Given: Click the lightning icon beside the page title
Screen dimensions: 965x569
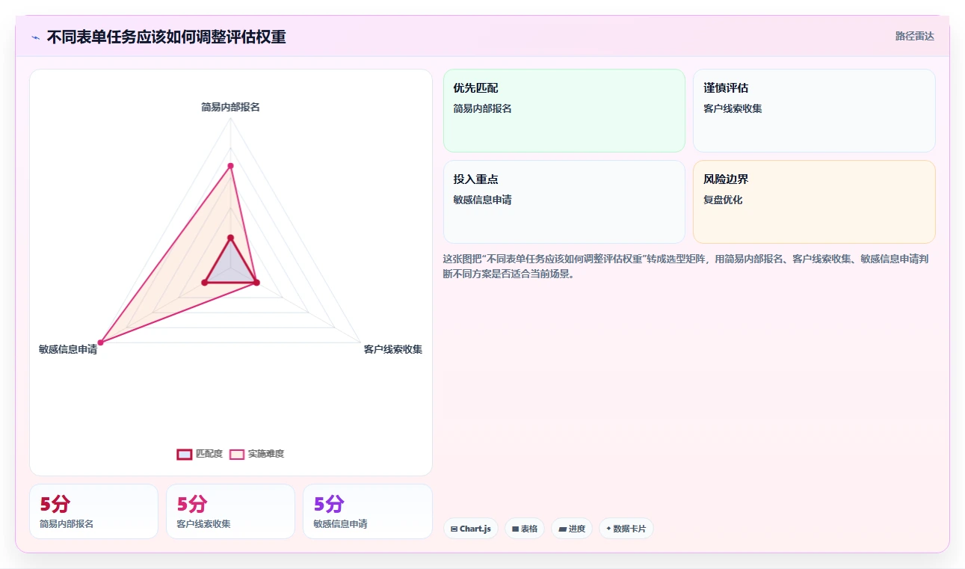Looking at the screenshot, I should click(35, 37).
